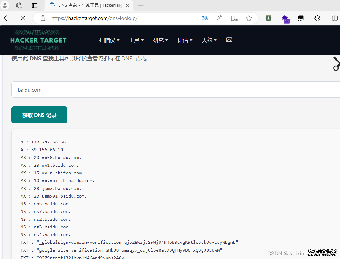Expand the 工具 dropdown menu
The width and height of the screenshot is (340, 259).
[136, 40]
